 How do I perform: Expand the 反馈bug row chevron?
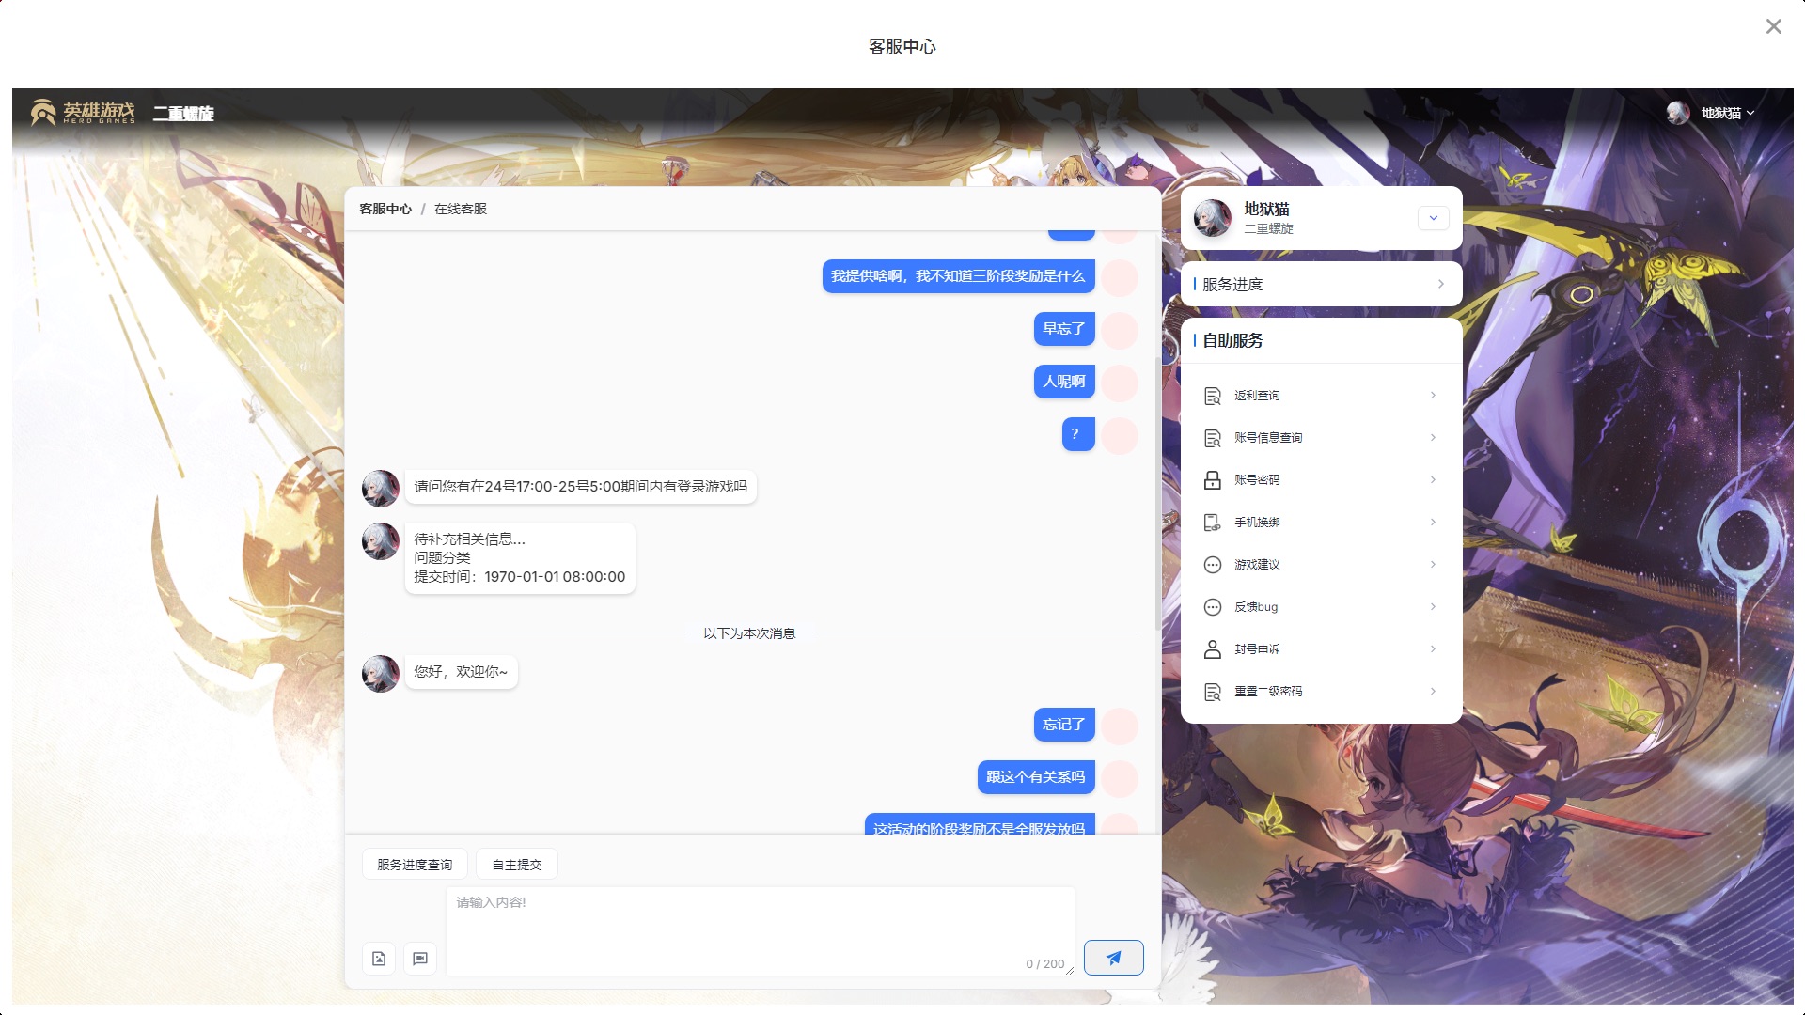click(x=1433, y=607)
